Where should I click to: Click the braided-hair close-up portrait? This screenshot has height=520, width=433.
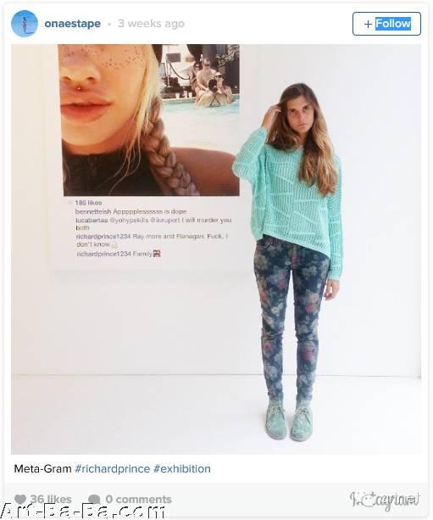click(149, 120)
